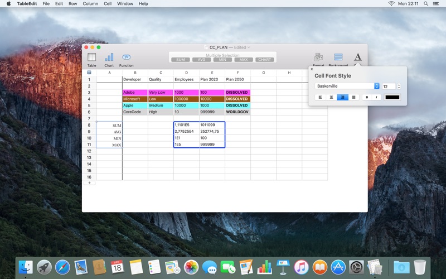This screenshot has height=279, width=446.
Task: Select the Microsoft cell
Action: click(135, 99)
